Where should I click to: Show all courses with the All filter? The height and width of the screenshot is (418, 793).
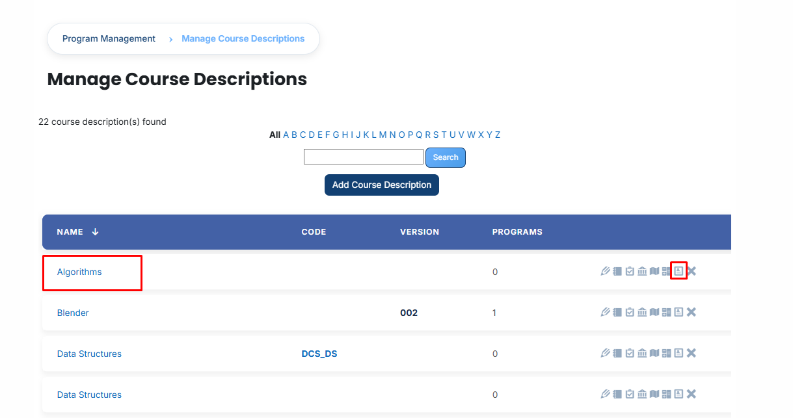[x=275, y=135]
